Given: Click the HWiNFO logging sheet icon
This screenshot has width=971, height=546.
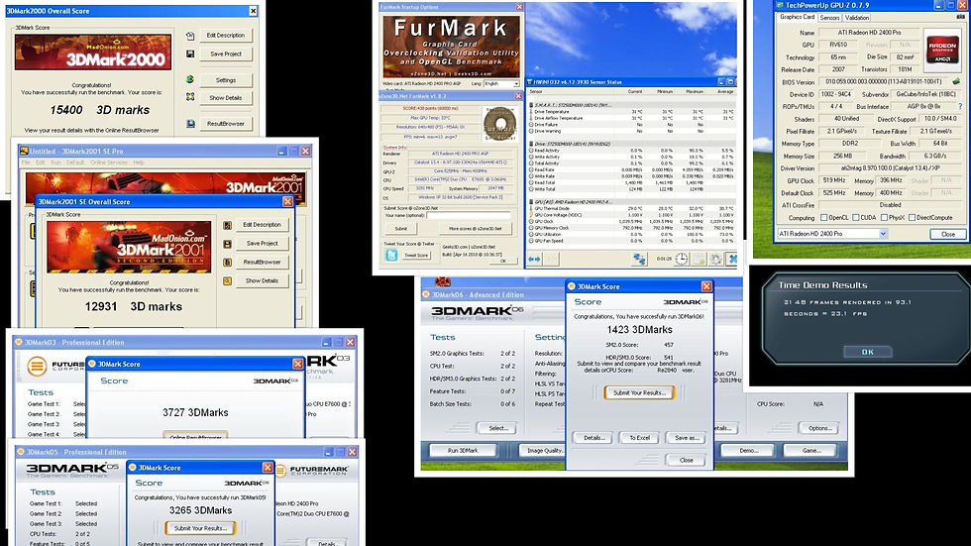Looking at the screenshot, I should pyautogui.click(x=699, y=260).
